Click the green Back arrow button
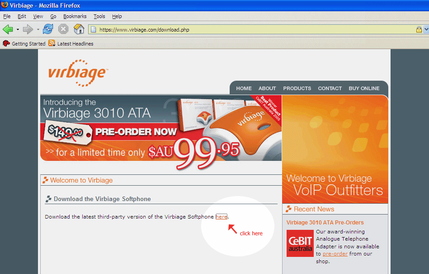The width and height of the screenshot is (429, 274). [8, 29]
